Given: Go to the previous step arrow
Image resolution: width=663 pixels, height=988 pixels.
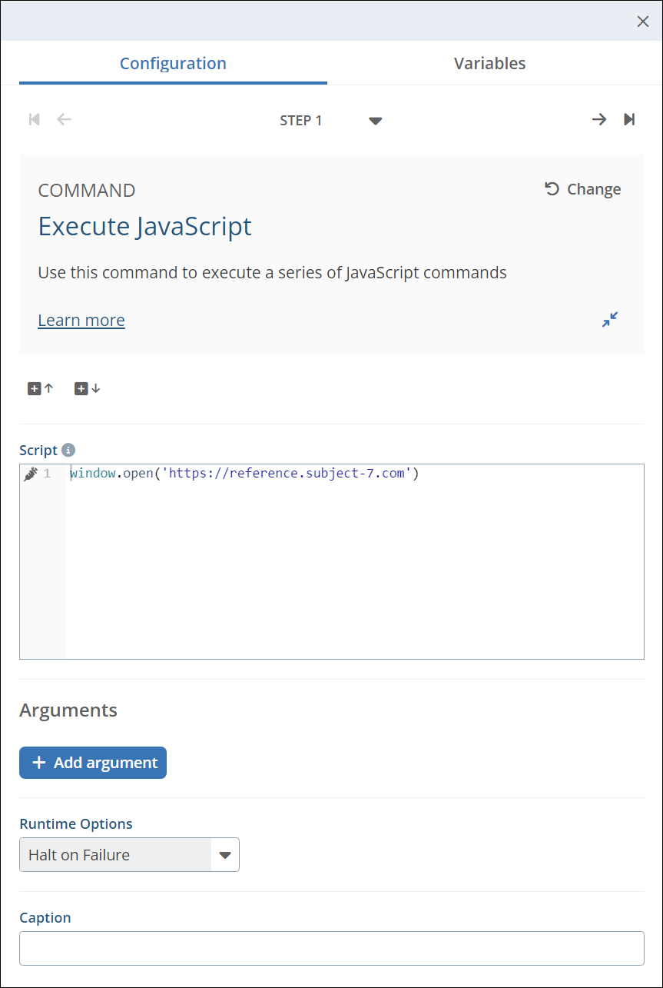Looking at the screenshot, I should click(65, 119).
